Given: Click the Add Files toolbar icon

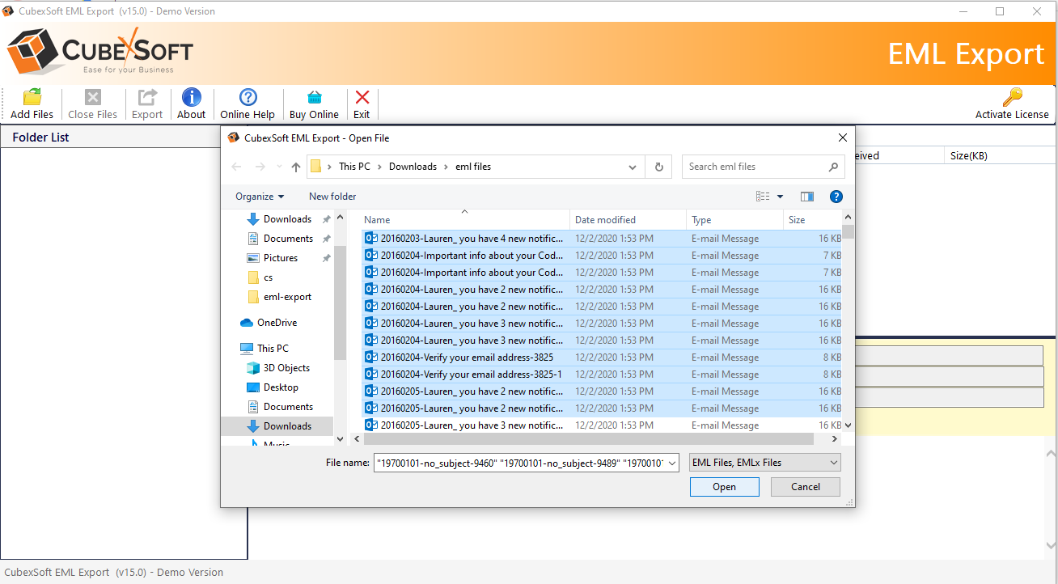Looking at the screenshot, I should [32, 97].
